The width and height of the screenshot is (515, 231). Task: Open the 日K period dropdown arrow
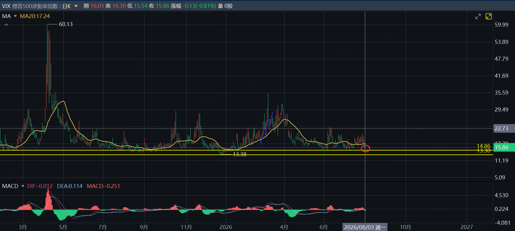[76, 6]
